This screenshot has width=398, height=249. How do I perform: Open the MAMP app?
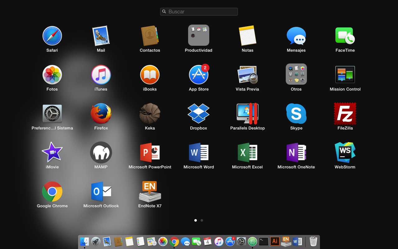[101, 153]
